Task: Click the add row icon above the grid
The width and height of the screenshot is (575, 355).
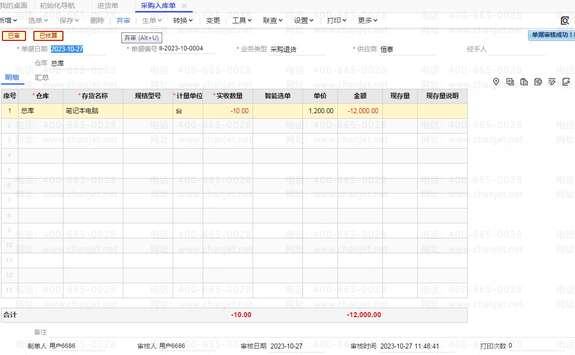Action: click(x=510, y=82)
